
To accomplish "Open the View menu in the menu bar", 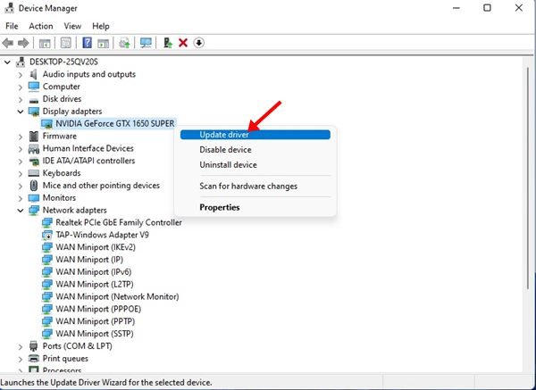I will coord(72,26).
